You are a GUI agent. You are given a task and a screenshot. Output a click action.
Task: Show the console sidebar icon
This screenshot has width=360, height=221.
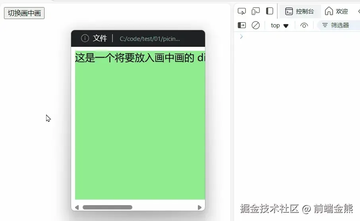click(x=242, y=25)
